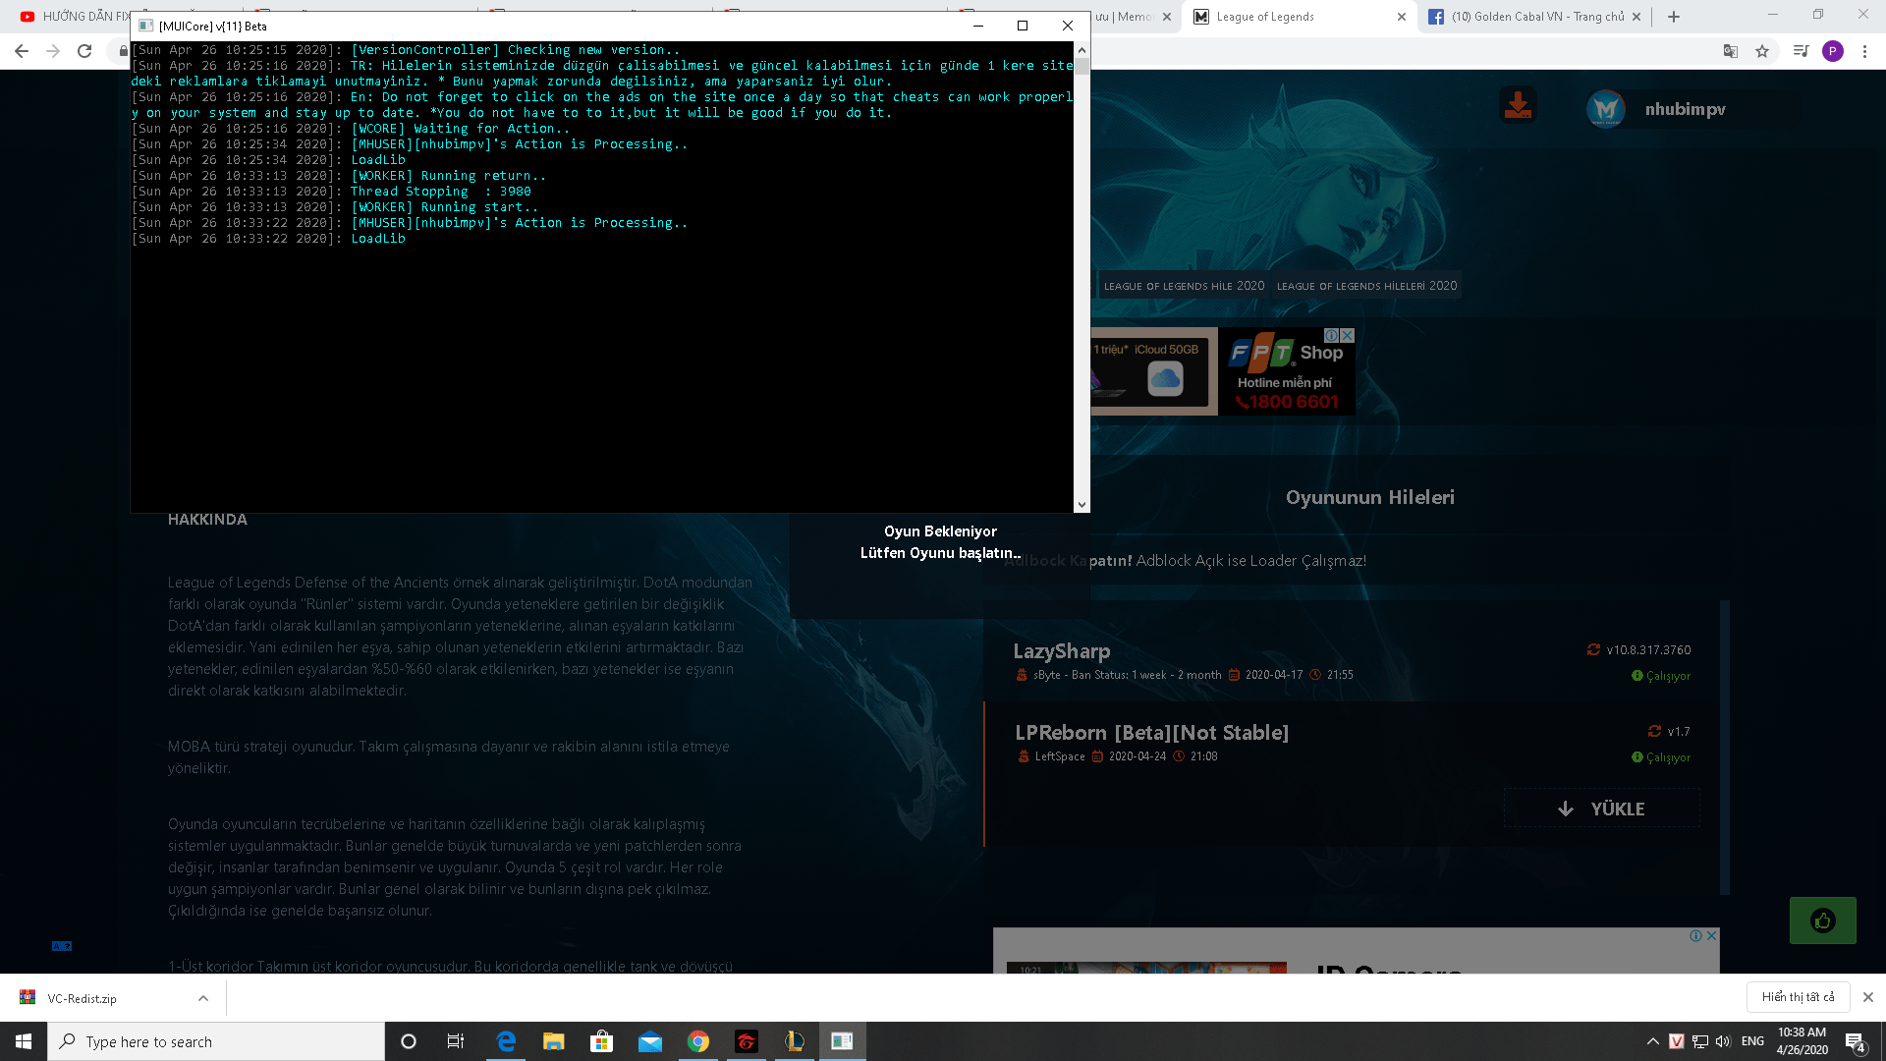Click the Type here to search box
The image size is (1886, 1061).
point(216,1041)
